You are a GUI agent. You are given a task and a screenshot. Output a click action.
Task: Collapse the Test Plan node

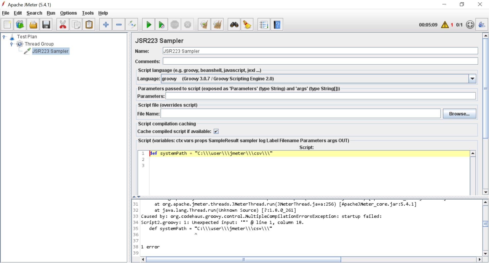coord(4,36)
